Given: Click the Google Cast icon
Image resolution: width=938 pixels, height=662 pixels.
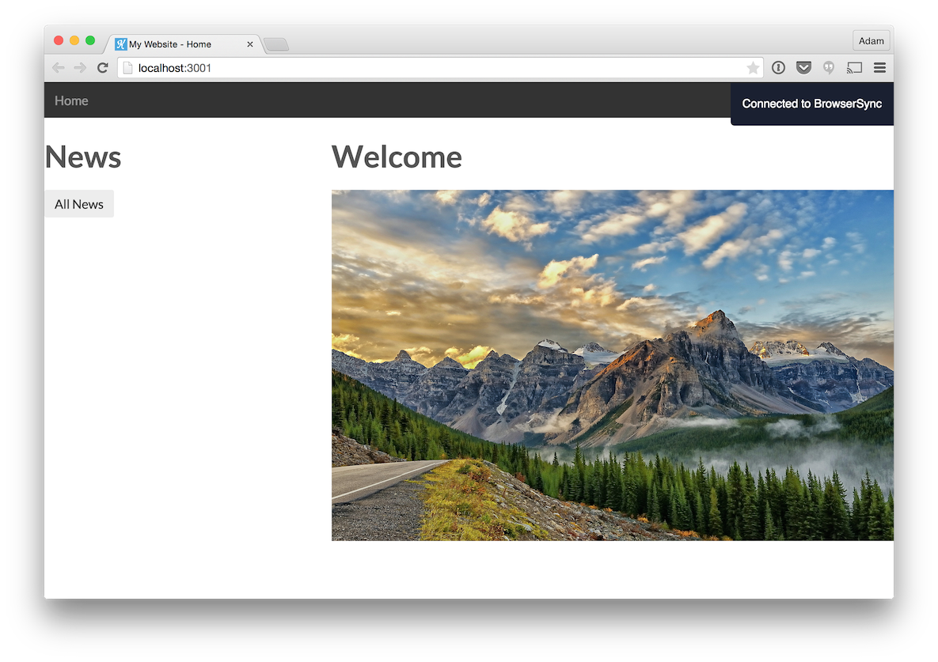Looking at the screenshot, I should coord(854,68).
